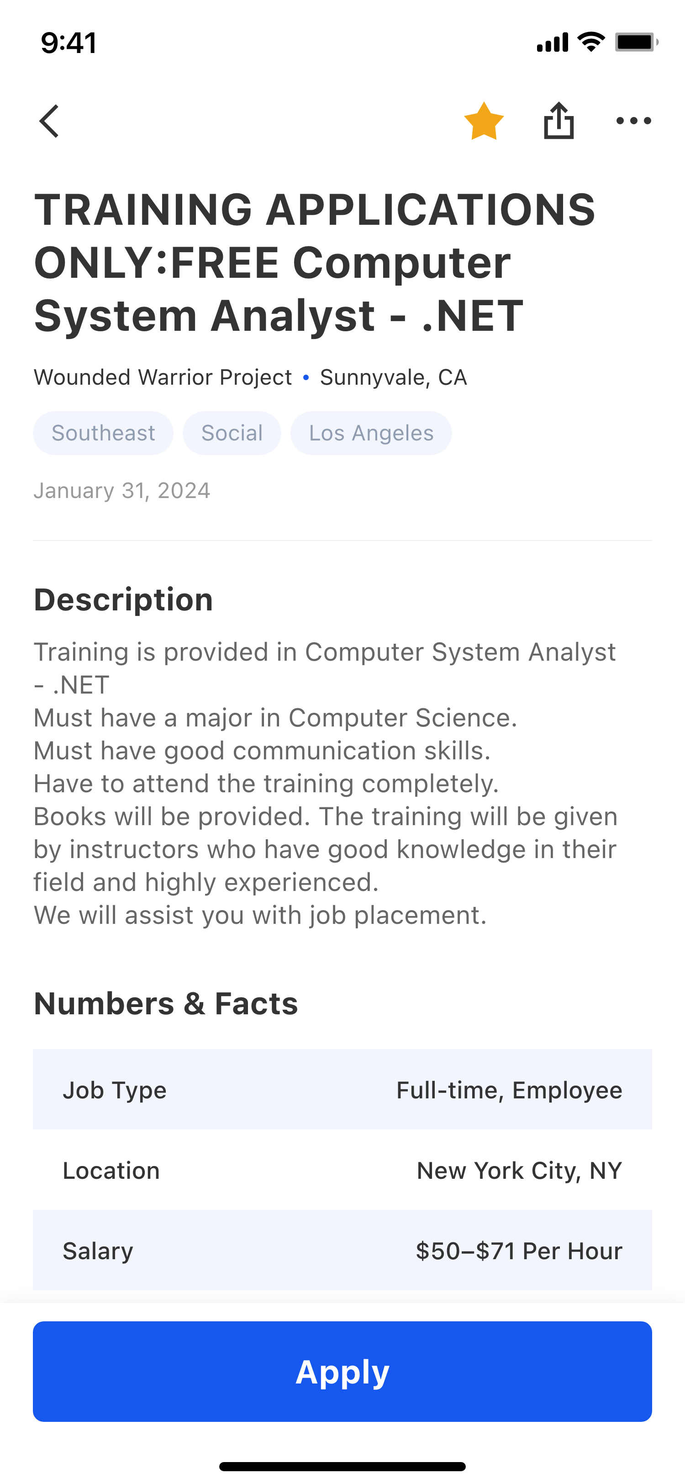685x1484 pixels.
Task: Tap the share icon
Action: pos(559,121)
